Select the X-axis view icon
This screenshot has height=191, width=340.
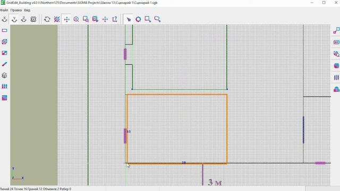tap(5, 19)
